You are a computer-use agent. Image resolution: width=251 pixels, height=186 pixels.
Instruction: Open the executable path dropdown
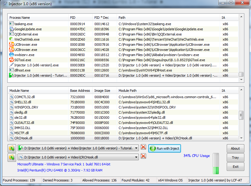[x=136, y=148]
